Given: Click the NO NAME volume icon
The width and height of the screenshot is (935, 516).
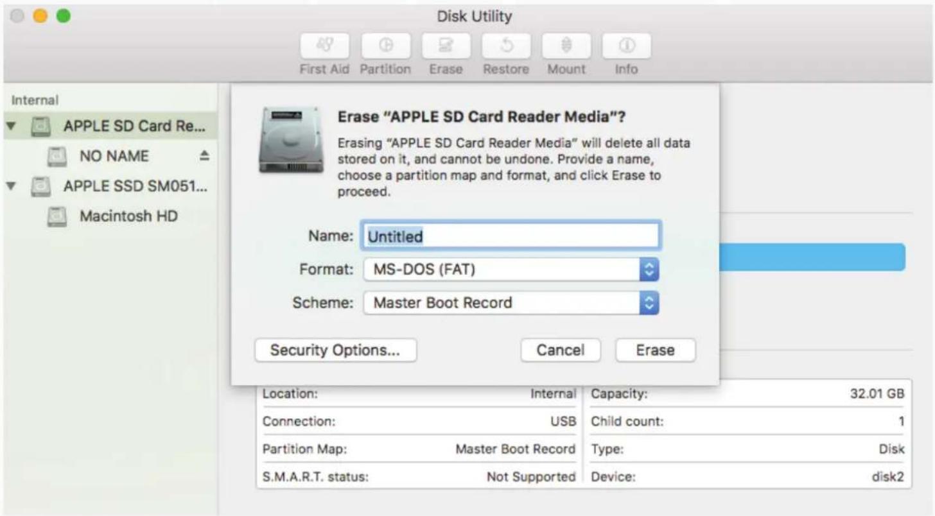Looking at the screenshot, I should pyautogui.click(x=58, y=156).
